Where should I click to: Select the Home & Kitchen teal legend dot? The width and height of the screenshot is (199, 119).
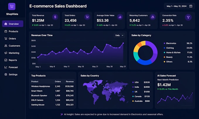(164, 52)
